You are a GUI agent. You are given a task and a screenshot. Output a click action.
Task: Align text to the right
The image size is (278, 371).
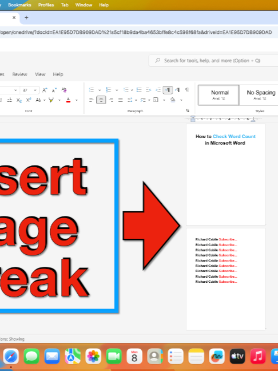tap(110, 100)
